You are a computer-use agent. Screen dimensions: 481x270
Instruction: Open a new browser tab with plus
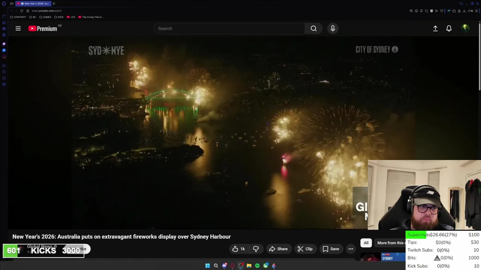(54, 3)
